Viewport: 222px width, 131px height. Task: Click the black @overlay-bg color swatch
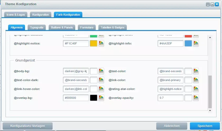click(94, 98)
